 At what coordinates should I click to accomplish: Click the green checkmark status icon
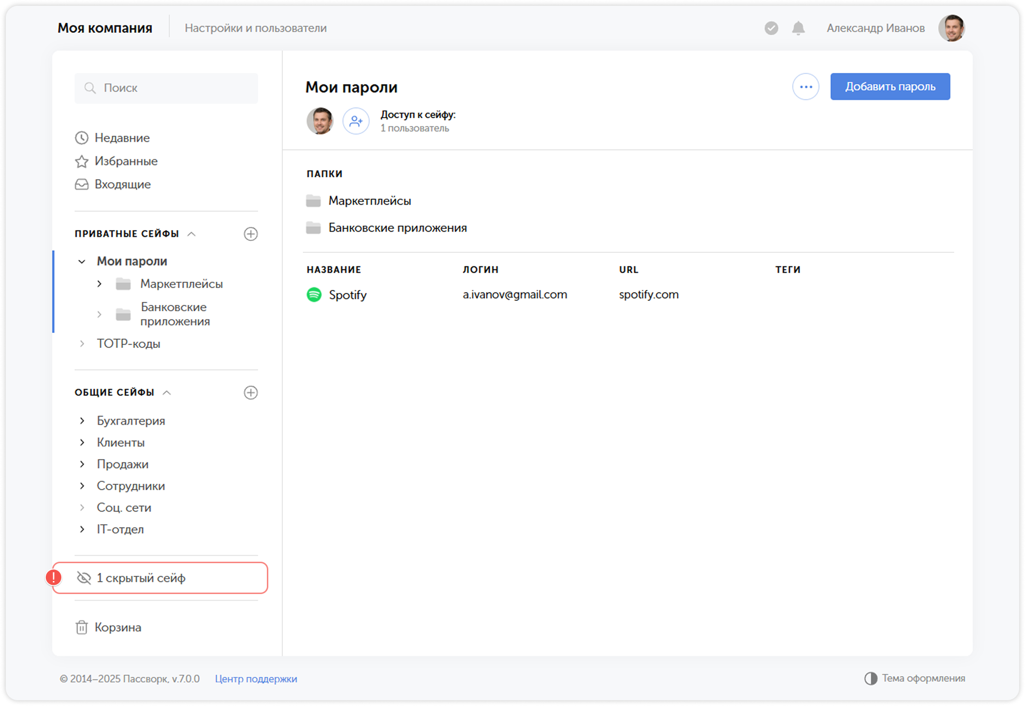coord(771,28)
